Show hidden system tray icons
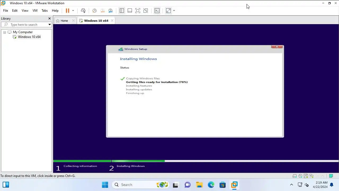 [292, 185]
